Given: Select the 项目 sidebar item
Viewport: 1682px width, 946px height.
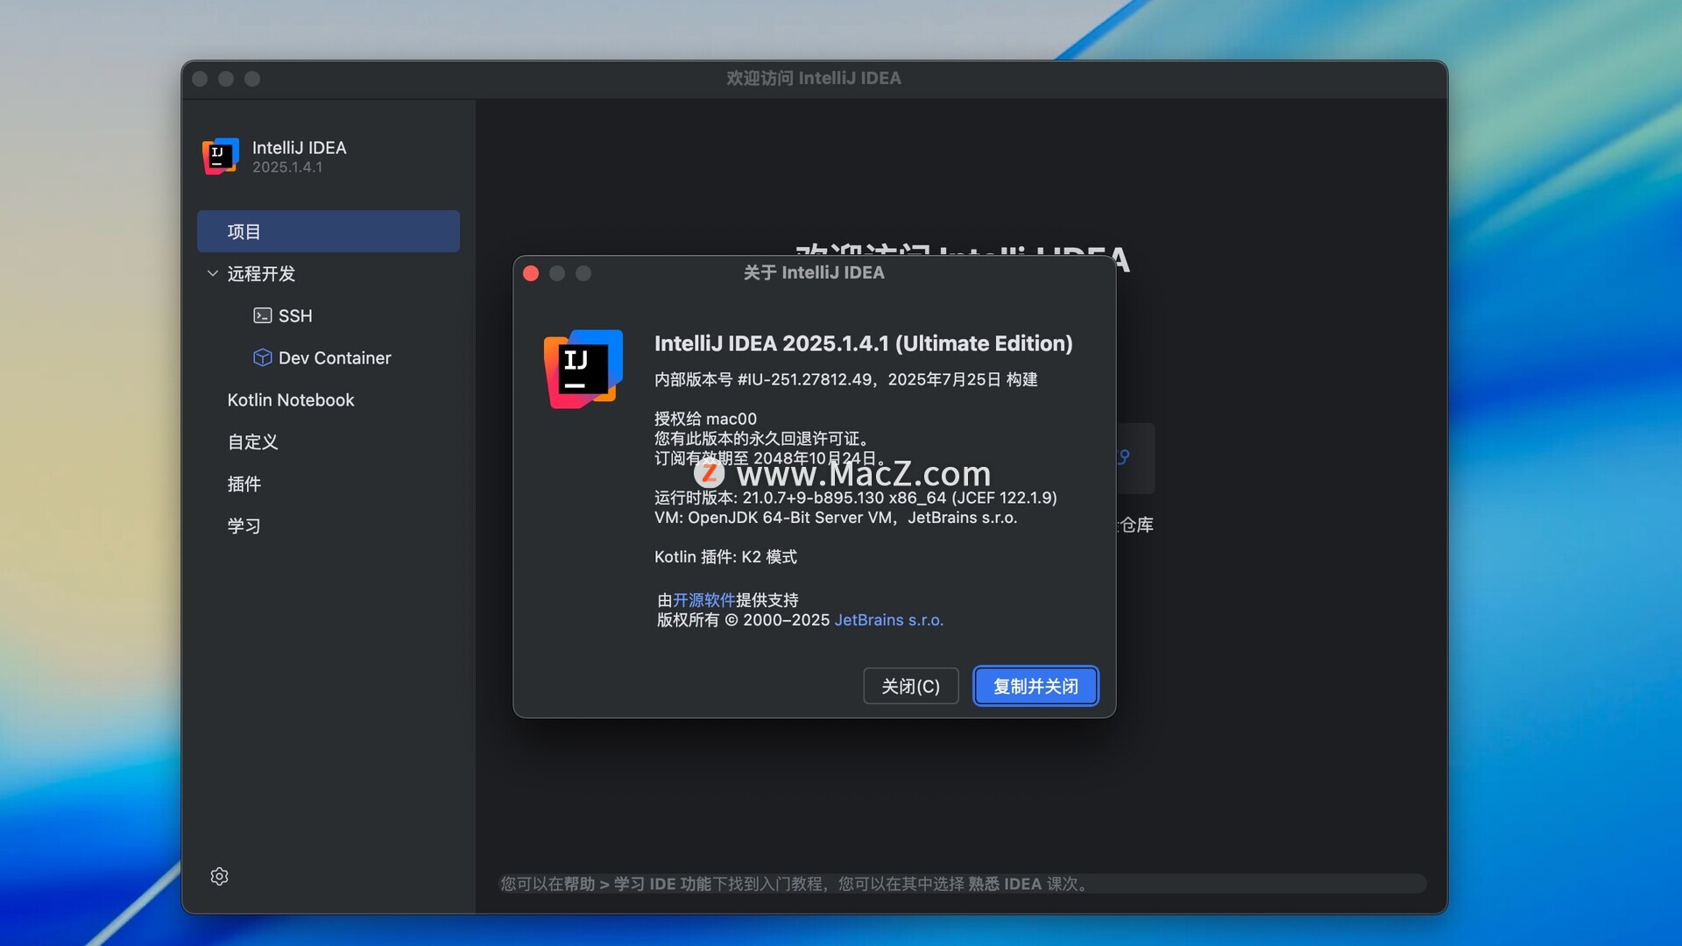Looking at the screenshot, I should [329, 231].
